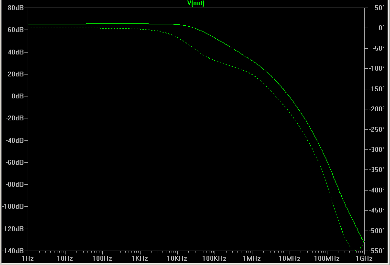Click the -500° phase axis label
This screenshot has width=390, height=265.
pos(377,231)
